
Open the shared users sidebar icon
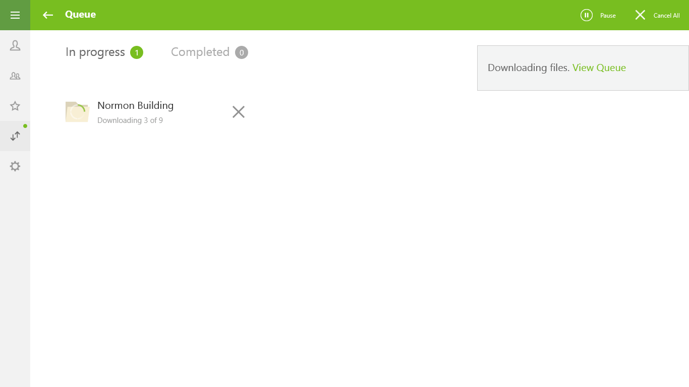click(x=15, y=76)
